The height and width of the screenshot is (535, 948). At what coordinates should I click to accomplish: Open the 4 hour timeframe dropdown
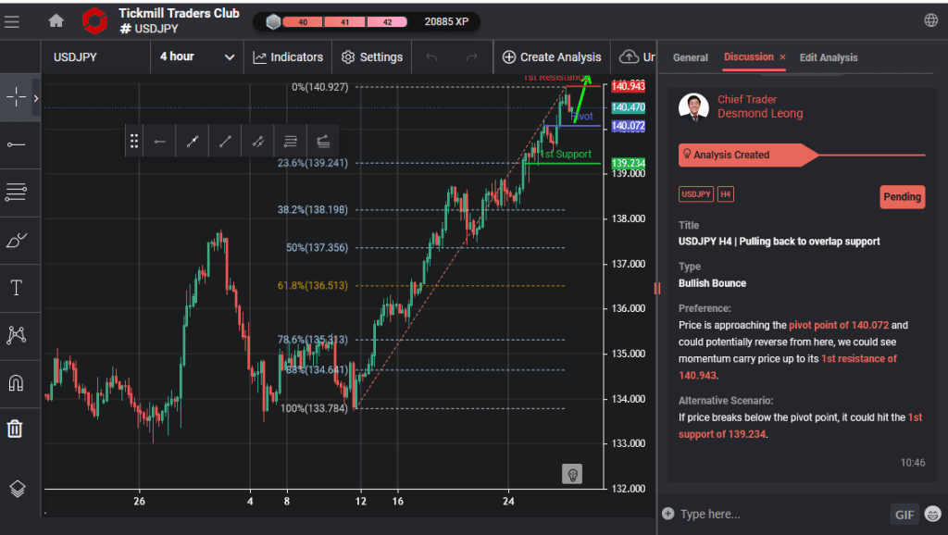click(x=194, y=56)
